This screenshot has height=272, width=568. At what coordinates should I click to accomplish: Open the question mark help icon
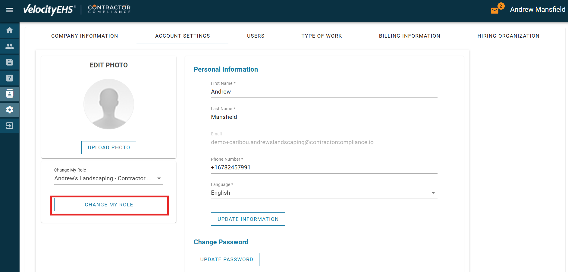click(x=10, y=78)
